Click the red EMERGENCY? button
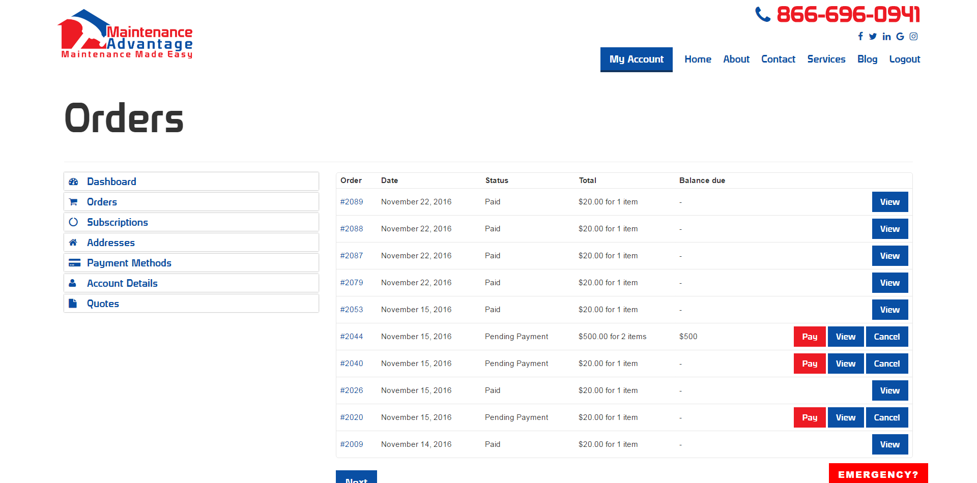The width and height of the screenshot is (977, 483). point(878,473)
